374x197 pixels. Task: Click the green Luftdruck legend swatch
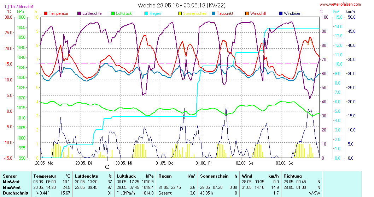pos(113,13)
